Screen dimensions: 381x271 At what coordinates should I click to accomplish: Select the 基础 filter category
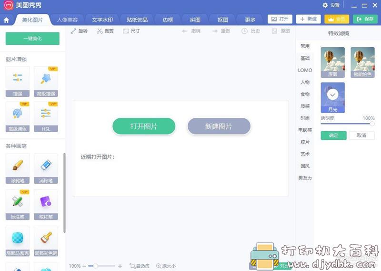pos(305,58)
